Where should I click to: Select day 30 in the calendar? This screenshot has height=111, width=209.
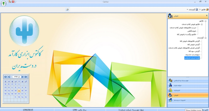point(16,97)
